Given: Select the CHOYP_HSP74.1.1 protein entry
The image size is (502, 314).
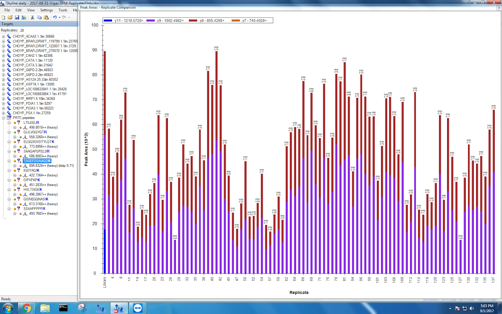Looking at the screenshot, I should (33, 84).
